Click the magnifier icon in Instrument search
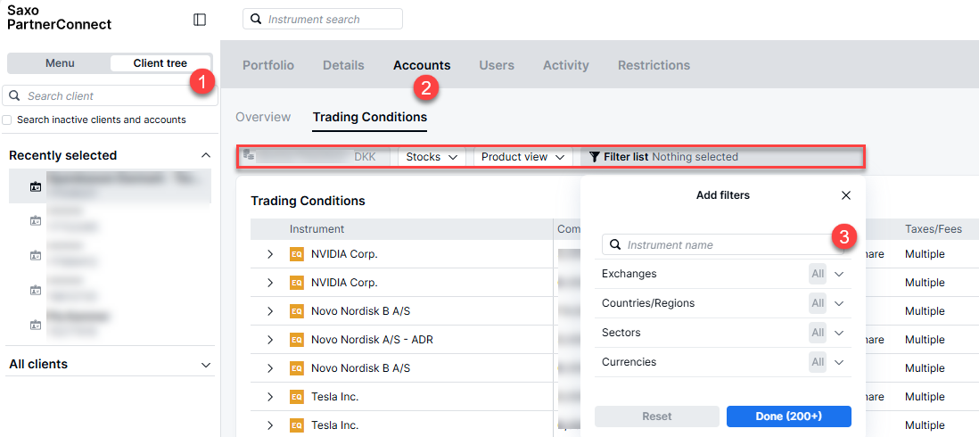 pyautogui.click(x=256, y=19)
